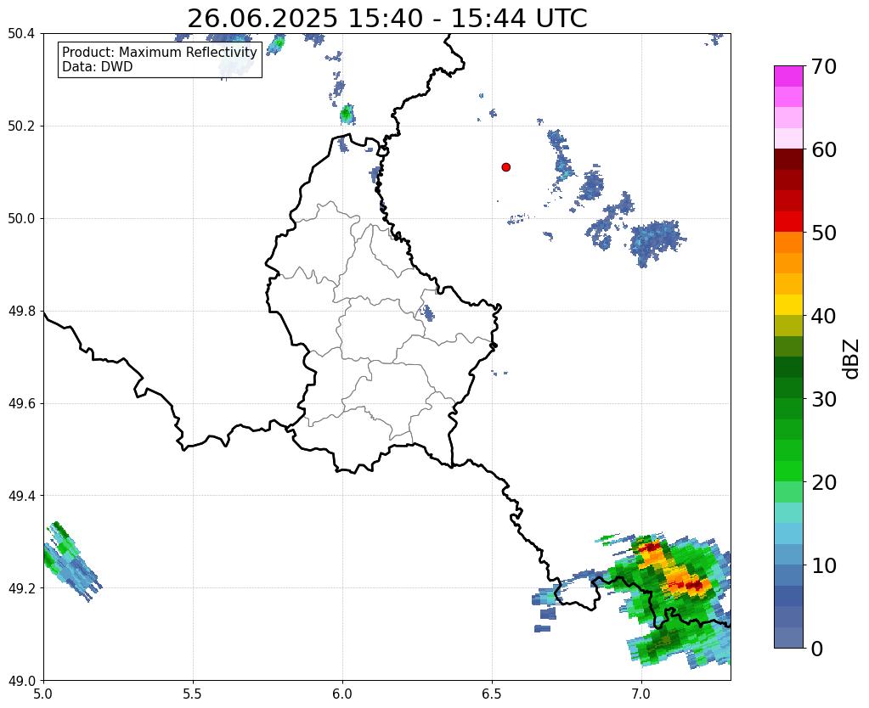The height and width of the screenshot is (708, 869).
Task: Click the longitude label 7.0
Action: point(641,694)
